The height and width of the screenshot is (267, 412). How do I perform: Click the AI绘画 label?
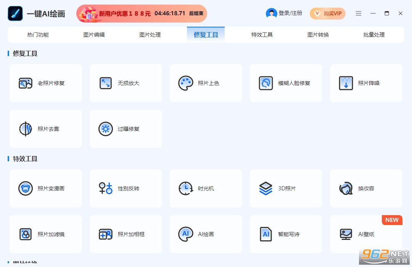(x=206, y=234)
